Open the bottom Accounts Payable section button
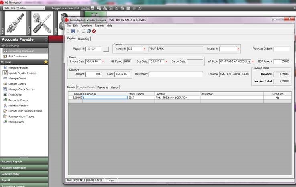 tap(24, 161)
